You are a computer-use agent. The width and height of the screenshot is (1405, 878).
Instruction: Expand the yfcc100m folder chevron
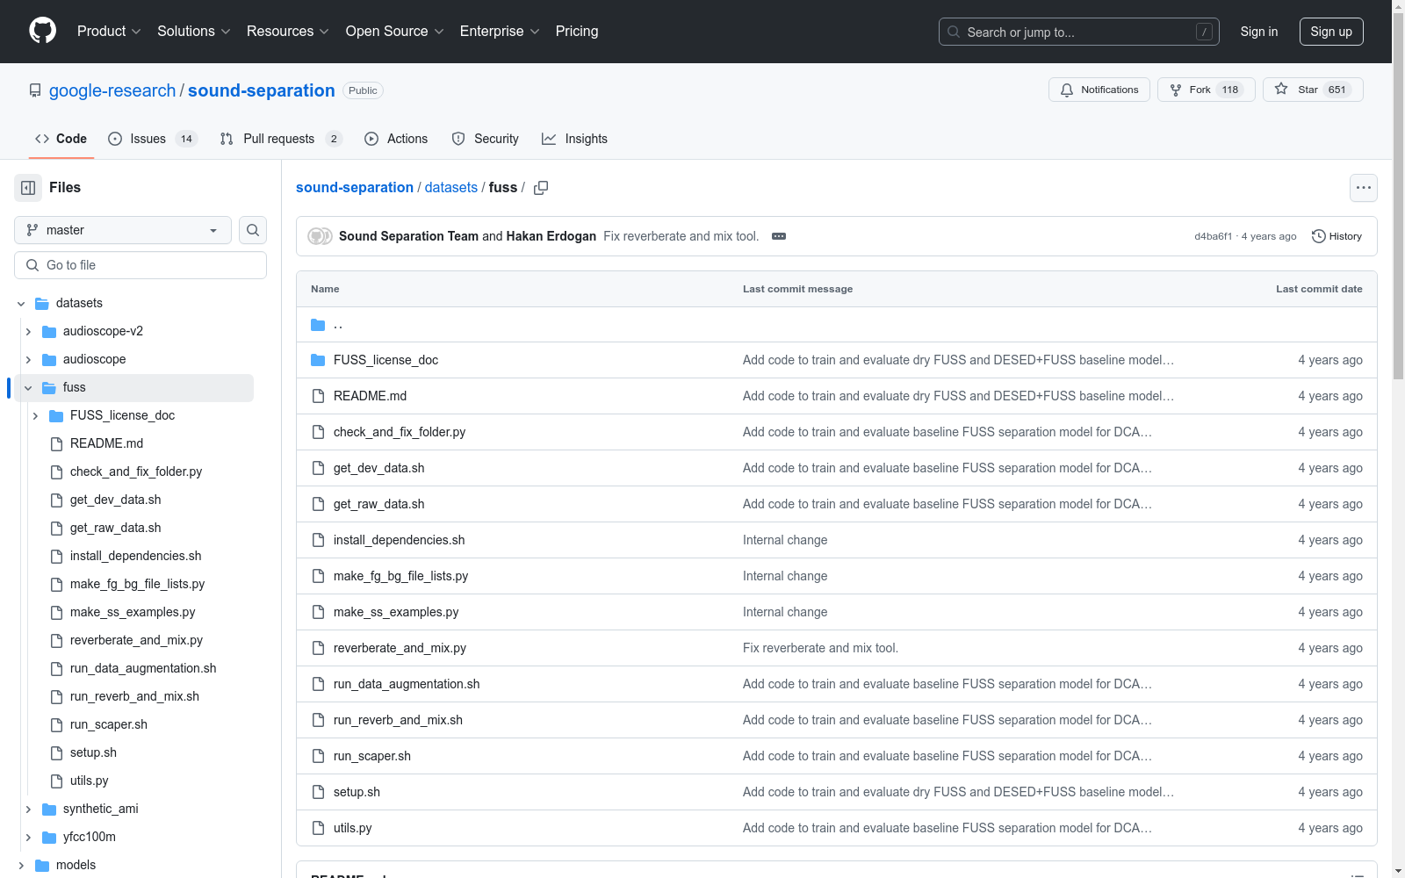(x=28, y=838)
